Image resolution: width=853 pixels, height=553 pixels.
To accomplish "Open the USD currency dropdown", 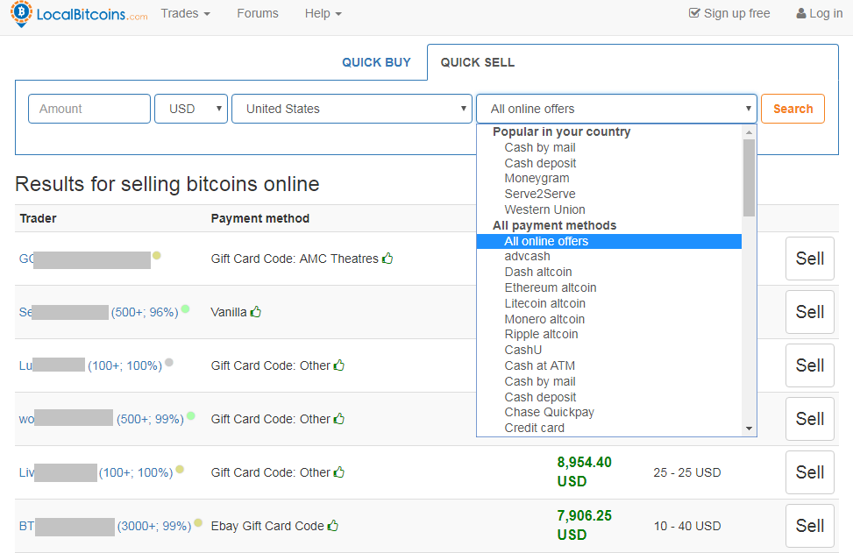I will 191,109.
